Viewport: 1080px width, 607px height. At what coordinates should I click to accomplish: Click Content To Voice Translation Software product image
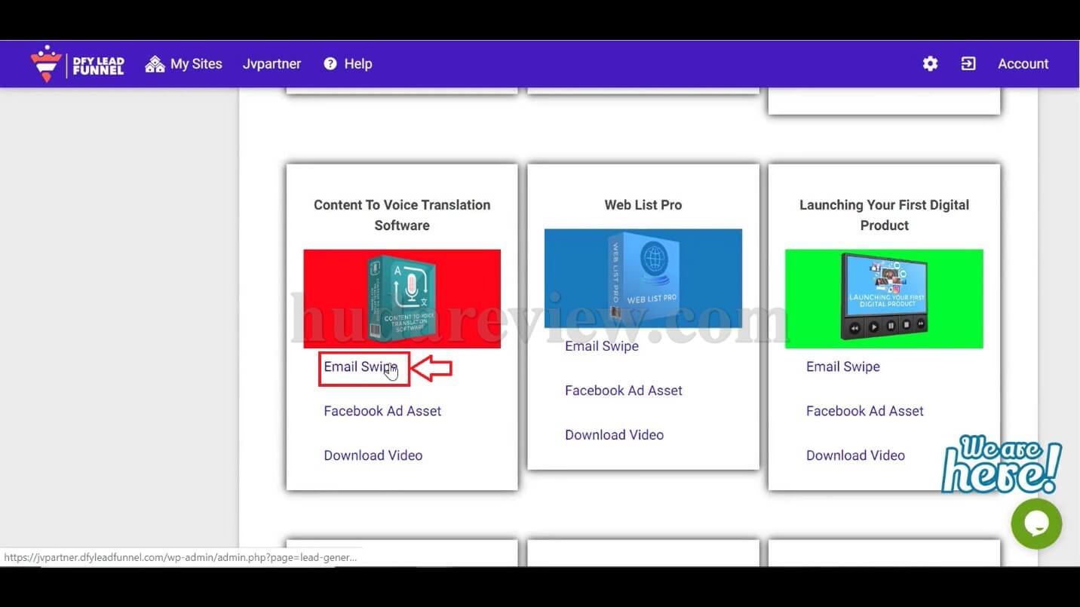[x=402, y=299]
